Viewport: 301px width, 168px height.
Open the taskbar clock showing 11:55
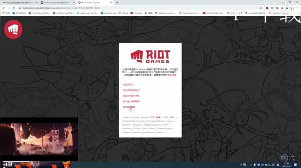coord(286,165)
